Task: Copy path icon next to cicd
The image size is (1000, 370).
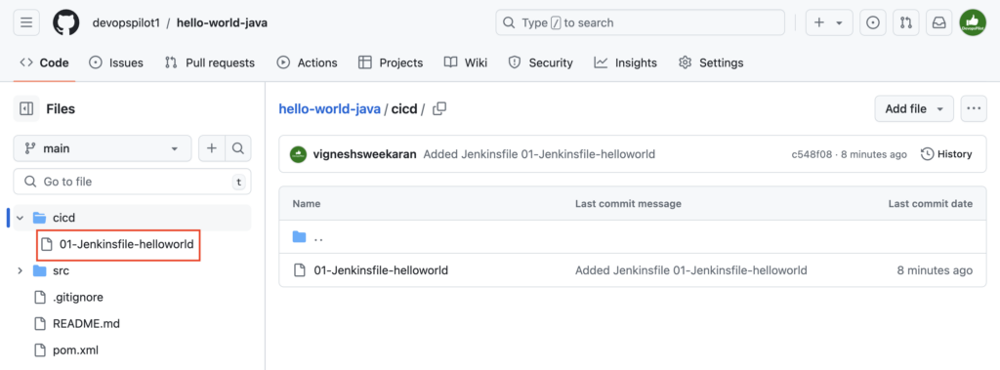Action: click(x=439, y=109)
